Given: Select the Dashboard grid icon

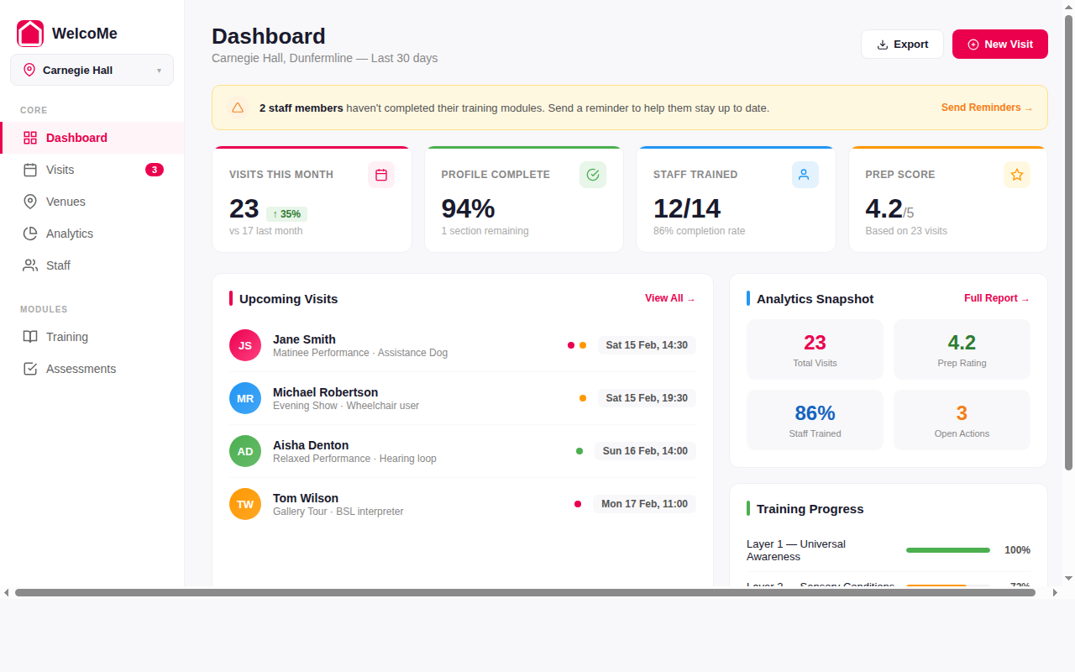Looking at the screenshot, I should pyautogui.click(x=29, y=137).
